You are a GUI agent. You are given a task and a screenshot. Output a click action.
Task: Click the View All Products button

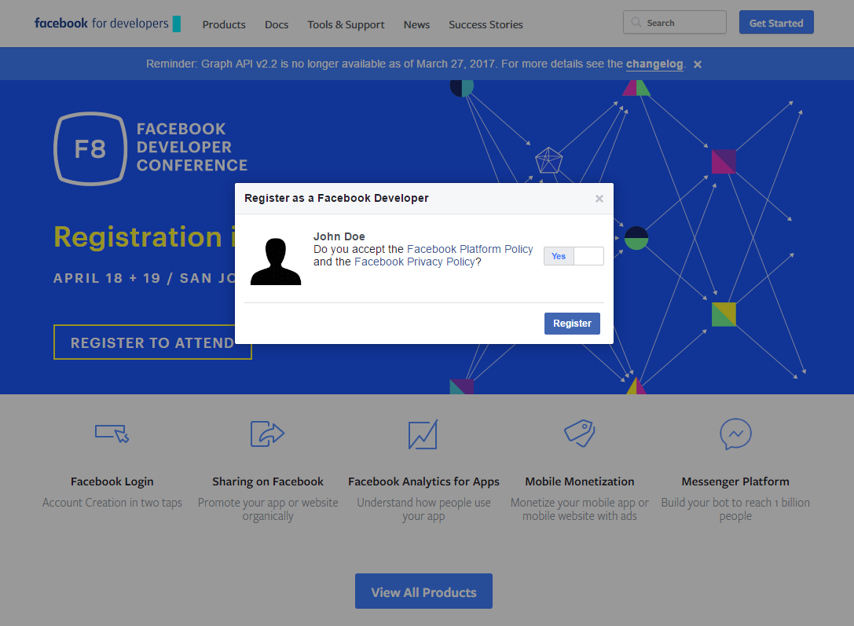(423, 591)
